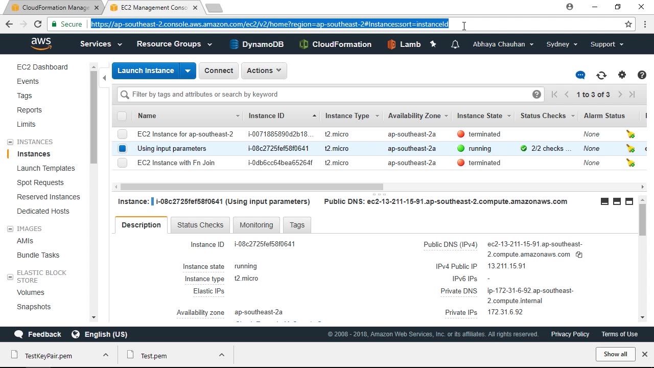Switch to the Status Checks tab
Screen dimensions: 654x368
[200, 225]
